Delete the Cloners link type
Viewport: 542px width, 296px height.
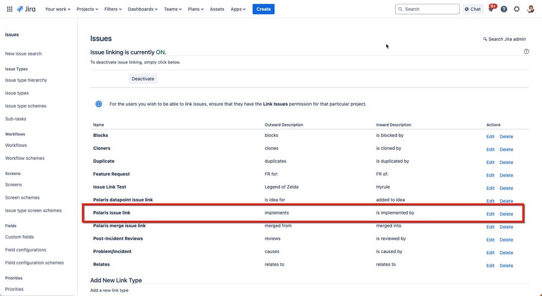coord(506,149)
